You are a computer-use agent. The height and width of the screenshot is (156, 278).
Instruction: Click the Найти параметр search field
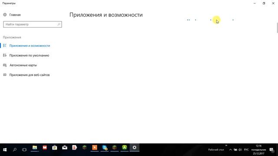(33, 24)
